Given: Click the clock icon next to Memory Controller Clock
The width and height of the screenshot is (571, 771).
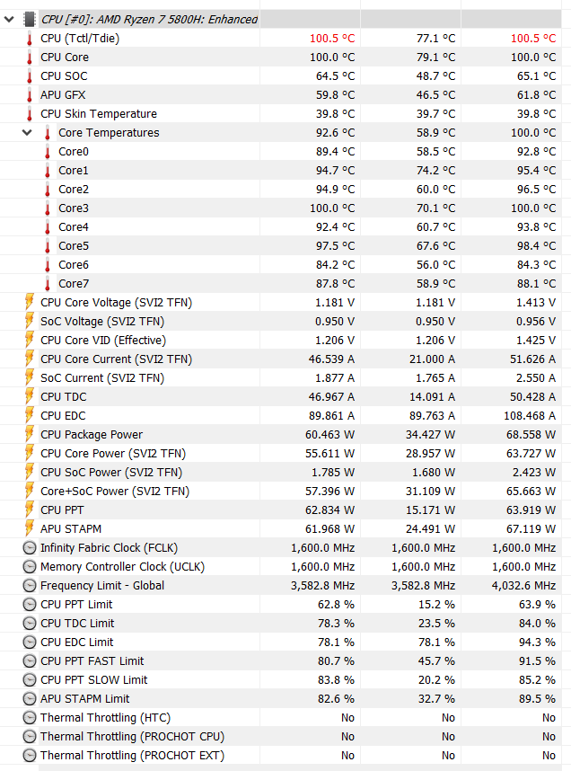Looking at the screenshot, I should click(29, 566).
